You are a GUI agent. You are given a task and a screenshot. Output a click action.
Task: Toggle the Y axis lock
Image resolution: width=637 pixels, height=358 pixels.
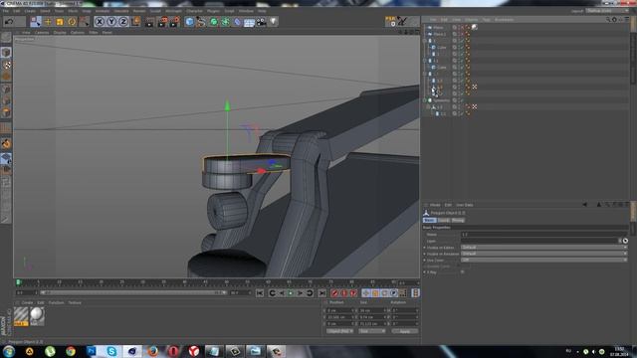(x=111, y=22)
